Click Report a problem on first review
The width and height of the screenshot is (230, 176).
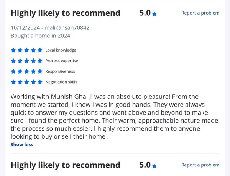(x=200, y=13)
